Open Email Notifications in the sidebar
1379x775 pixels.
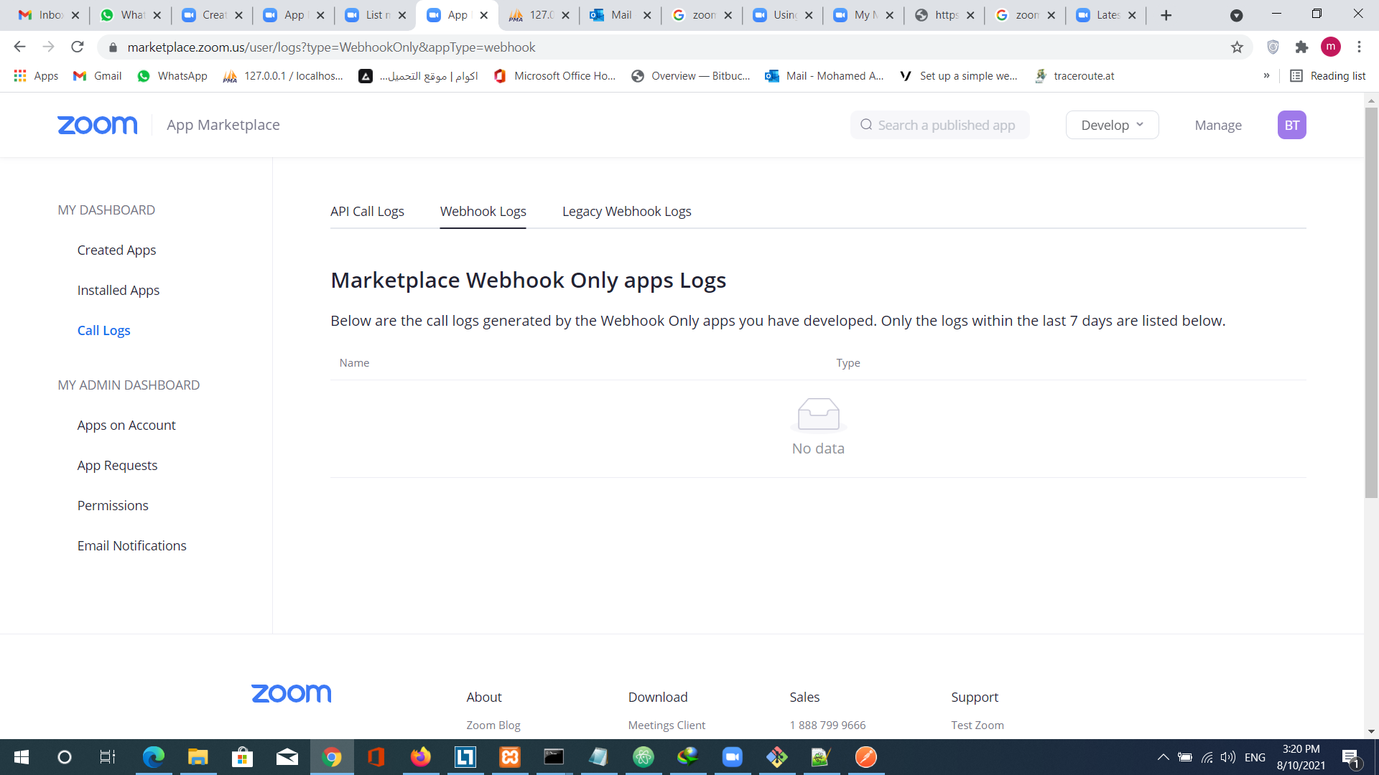131,545
